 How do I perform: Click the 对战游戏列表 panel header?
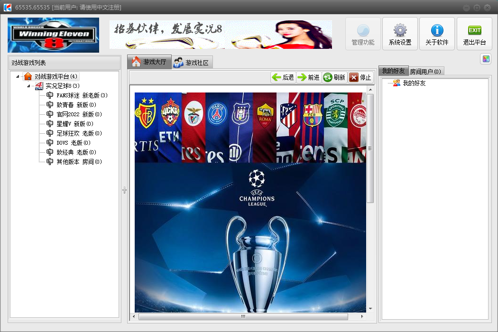click(64, 63)
